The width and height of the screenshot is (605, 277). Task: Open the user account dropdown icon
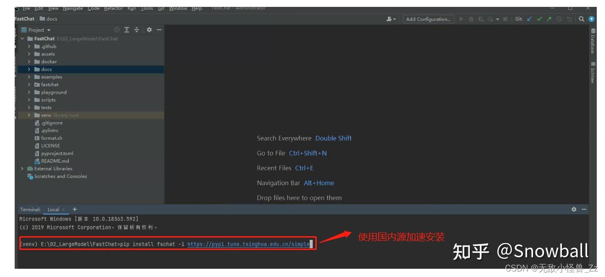[x=390, y=19]
